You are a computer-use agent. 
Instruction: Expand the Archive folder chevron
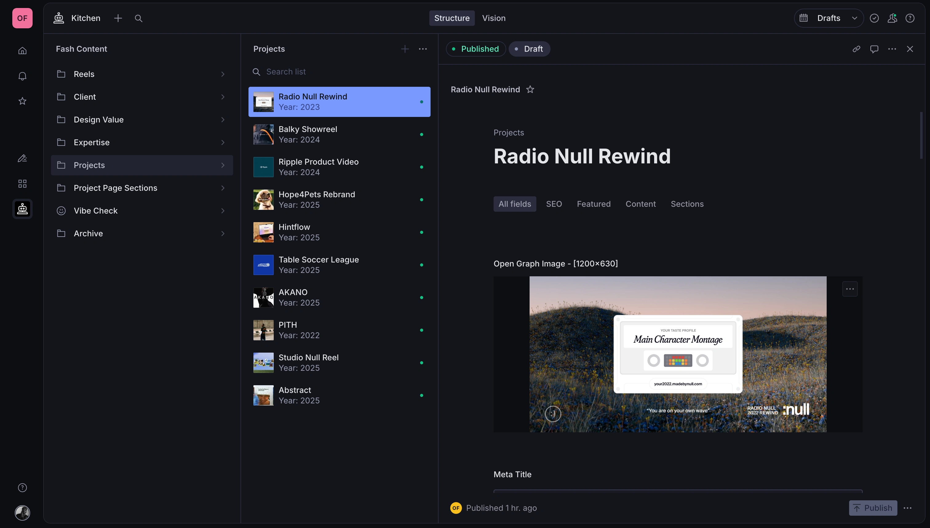(223, 234)
